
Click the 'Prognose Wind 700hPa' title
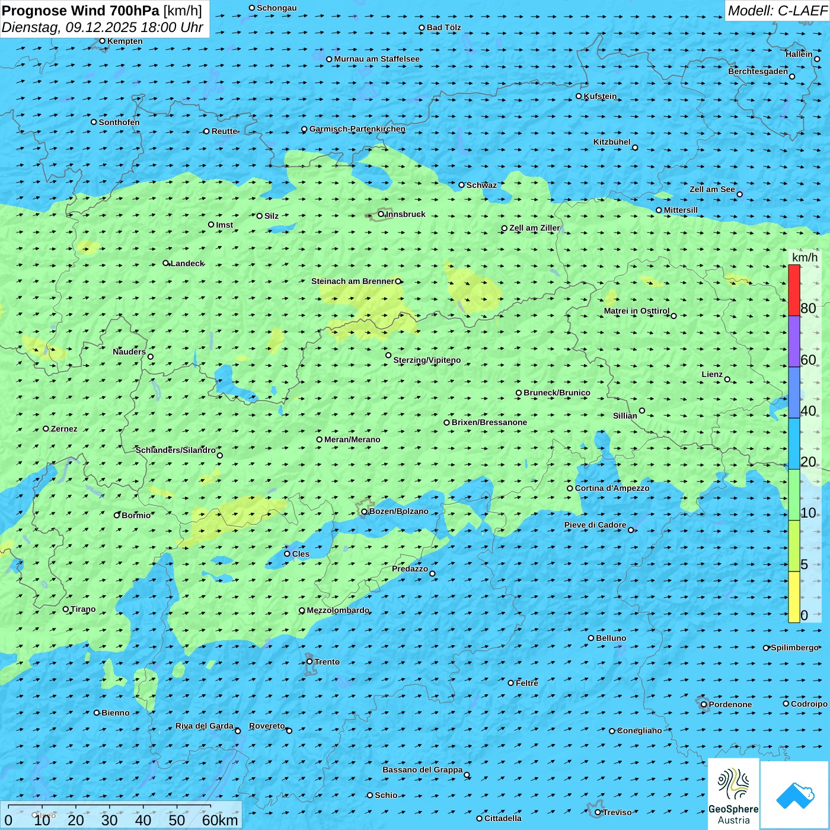pyautogui.click(x=81, y=11)
